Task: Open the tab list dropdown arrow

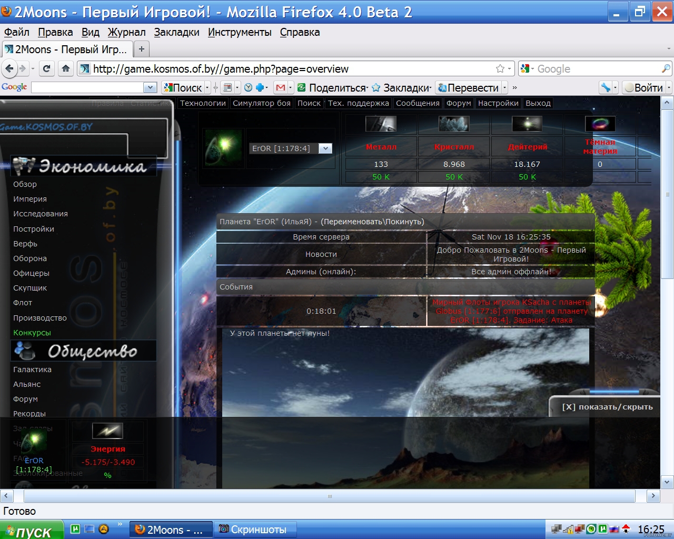Action: point(669,49)
